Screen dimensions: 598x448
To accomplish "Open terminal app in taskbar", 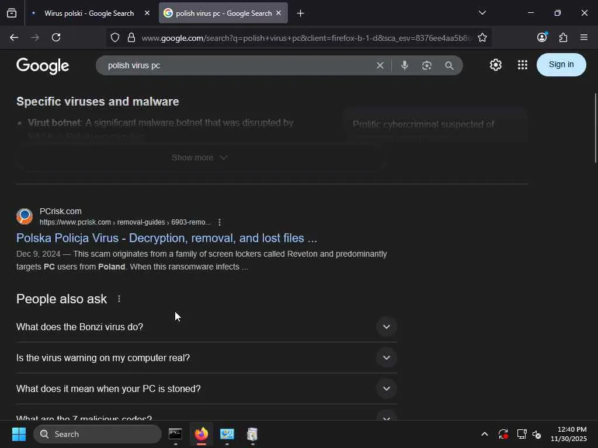I will coord(175,434).
